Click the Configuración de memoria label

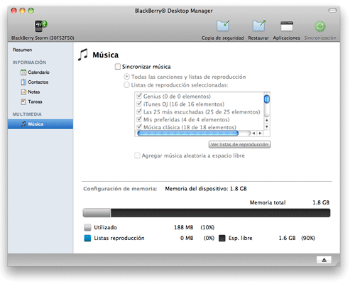(x=120, y=189)
